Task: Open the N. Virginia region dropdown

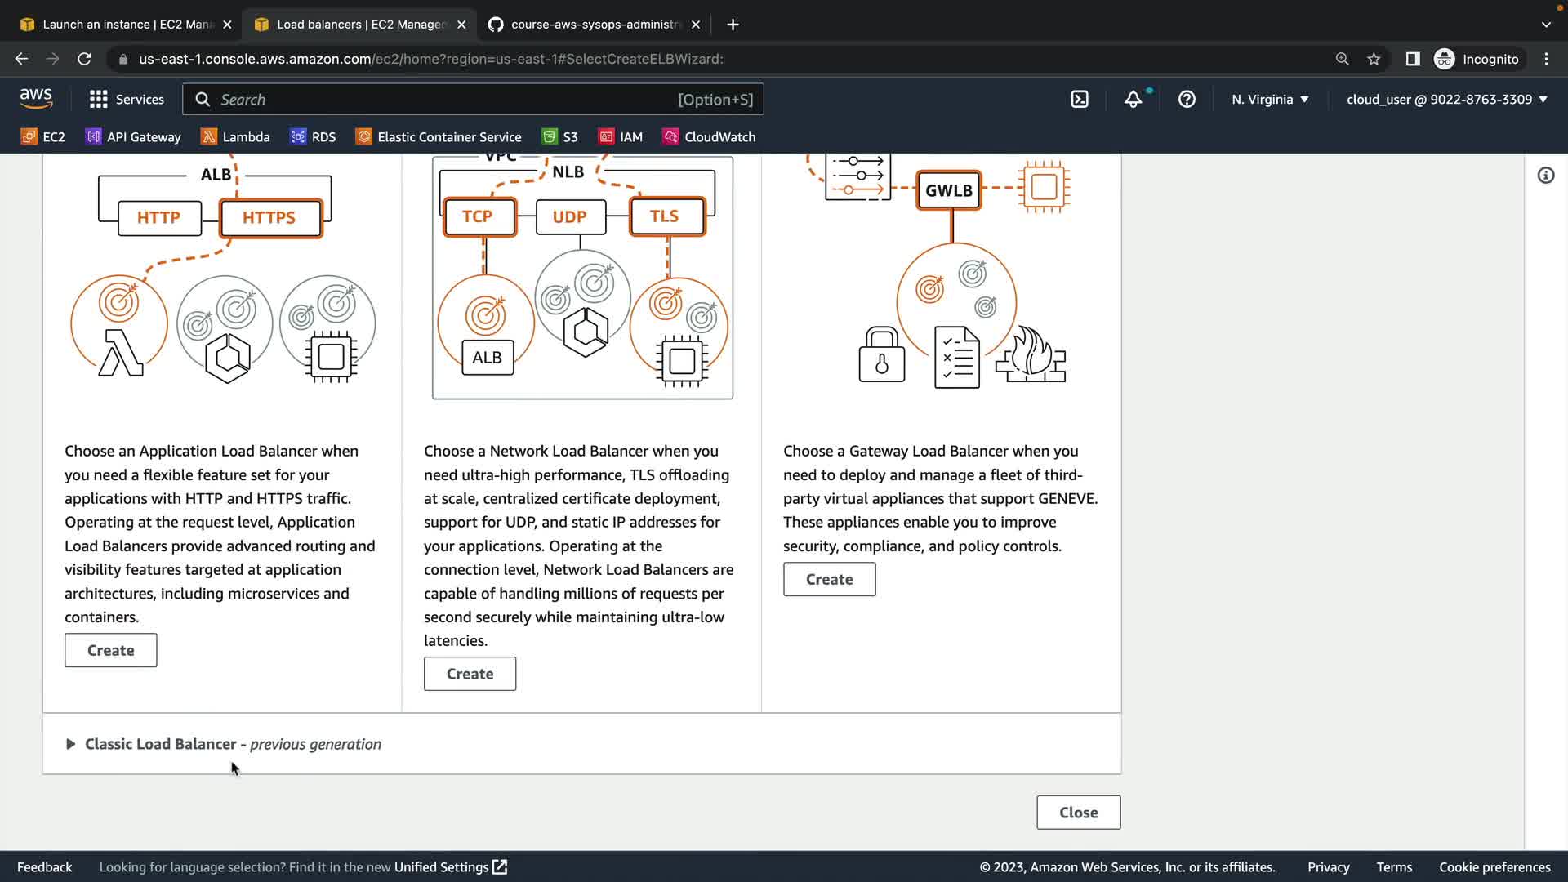Action: click(x=1270, y=100)
